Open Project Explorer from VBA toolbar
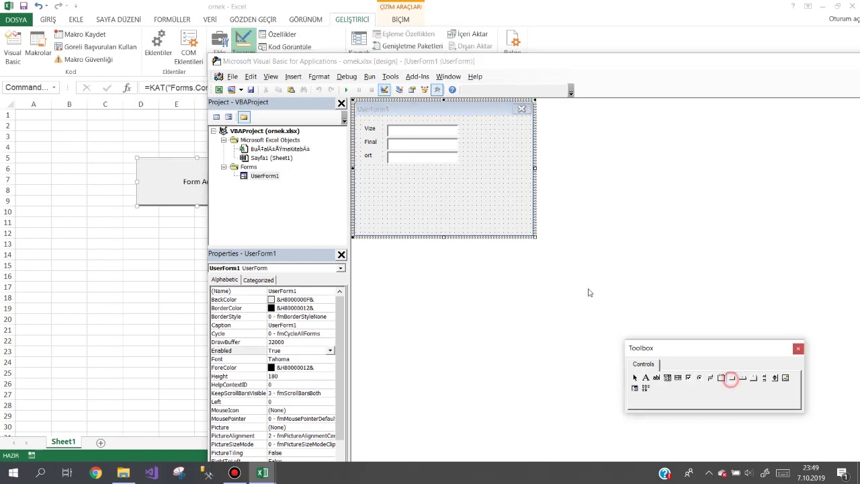The image size is (860, 484). (x=399, y=89)
